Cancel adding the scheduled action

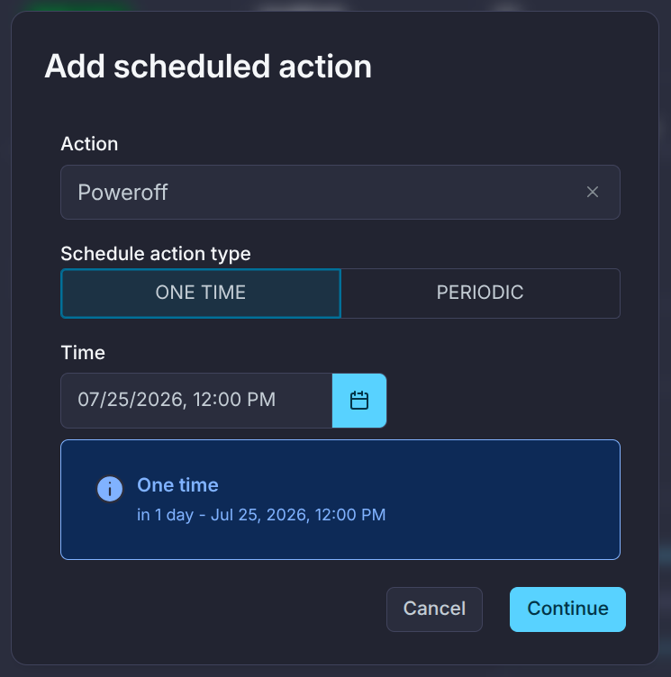pyautogui.click(x=434, y=609)
